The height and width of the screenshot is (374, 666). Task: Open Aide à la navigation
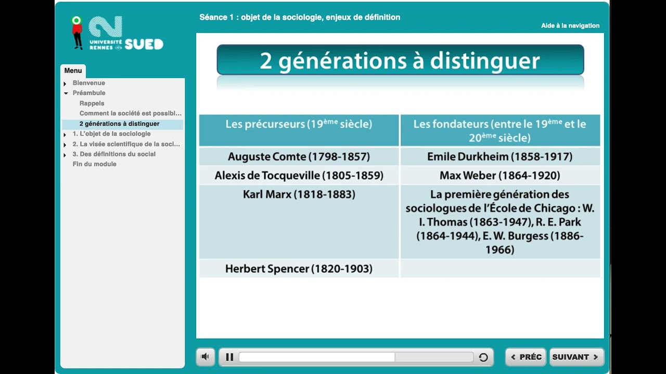coord(570,25)
